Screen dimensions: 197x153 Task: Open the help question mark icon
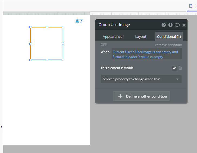164,25
